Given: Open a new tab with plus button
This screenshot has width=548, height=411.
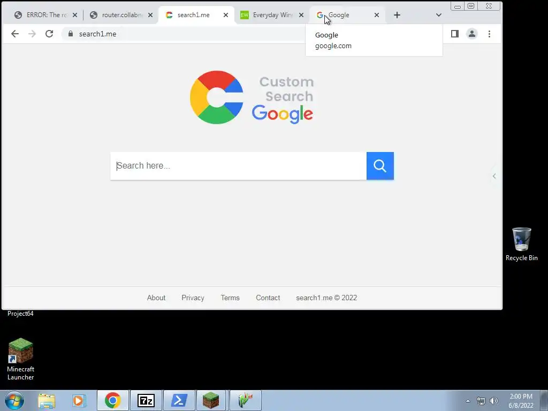Looking at the screenshot, I should (397, 15).
